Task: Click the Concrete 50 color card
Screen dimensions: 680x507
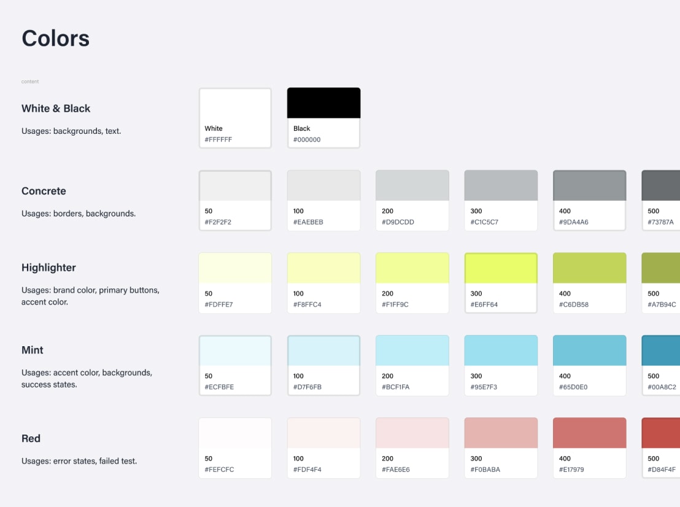Action: pyautogui.click(x=234, y=200)
